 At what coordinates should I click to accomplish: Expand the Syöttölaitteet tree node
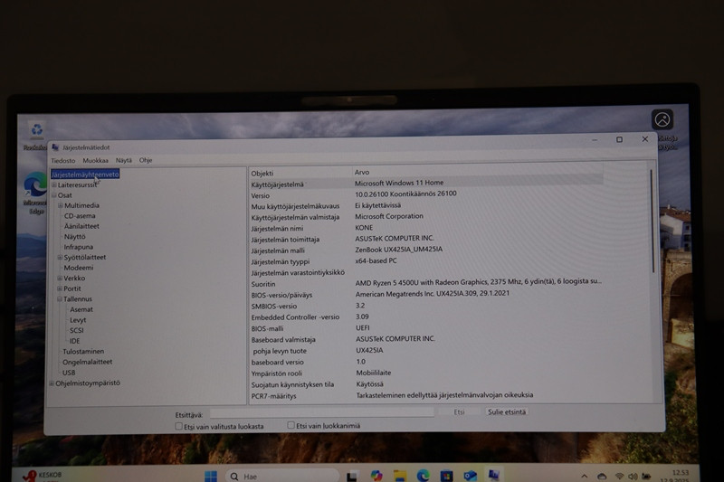coord(60,258)
